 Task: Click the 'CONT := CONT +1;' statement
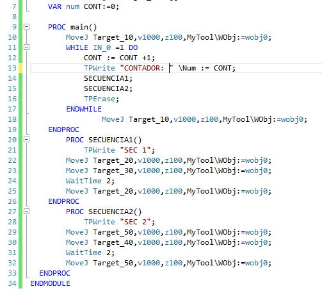pos(119,58)
